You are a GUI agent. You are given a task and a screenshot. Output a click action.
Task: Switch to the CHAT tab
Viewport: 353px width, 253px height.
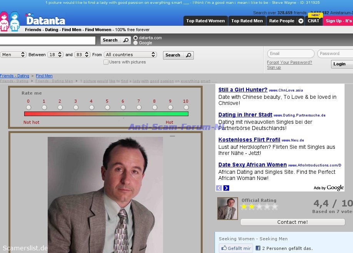coord(313,21)
